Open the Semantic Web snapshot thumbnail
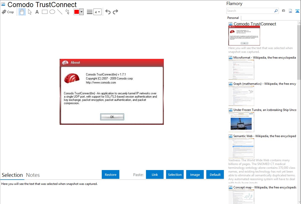The width and height of the screenshot is (301, 204). [x=241, y=148]
